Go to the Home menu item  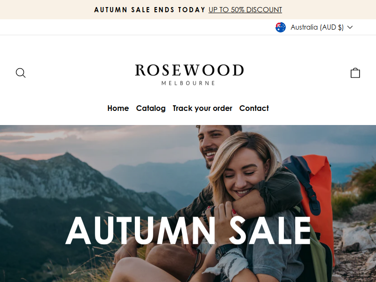click(x=118, y=109)
